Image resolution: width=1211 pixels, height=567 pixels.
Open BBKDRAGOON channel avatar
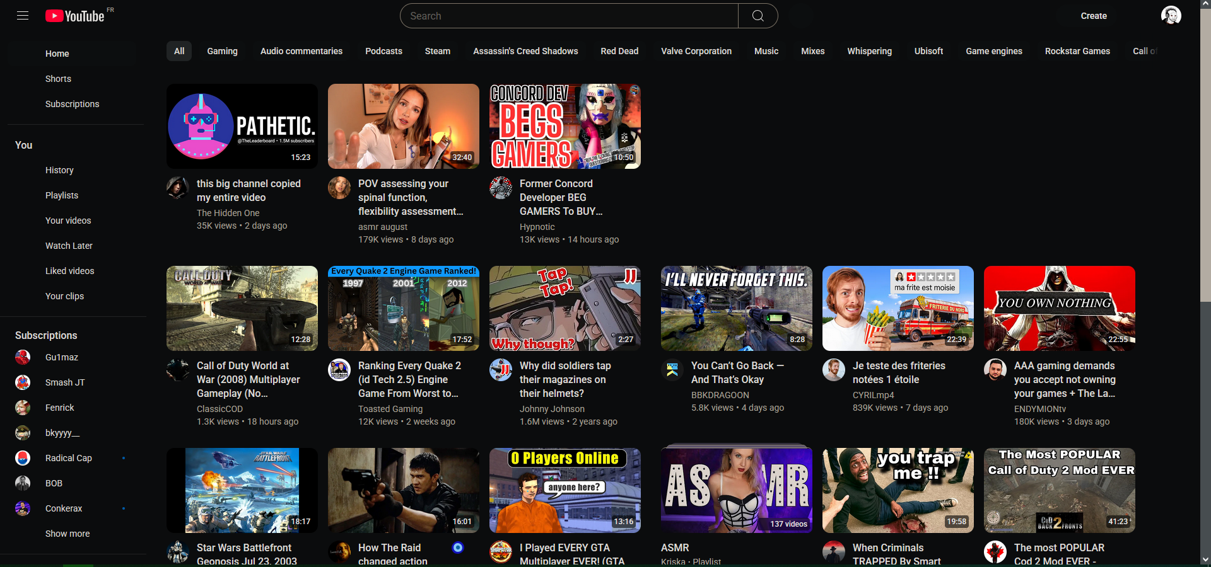point(672,370)
